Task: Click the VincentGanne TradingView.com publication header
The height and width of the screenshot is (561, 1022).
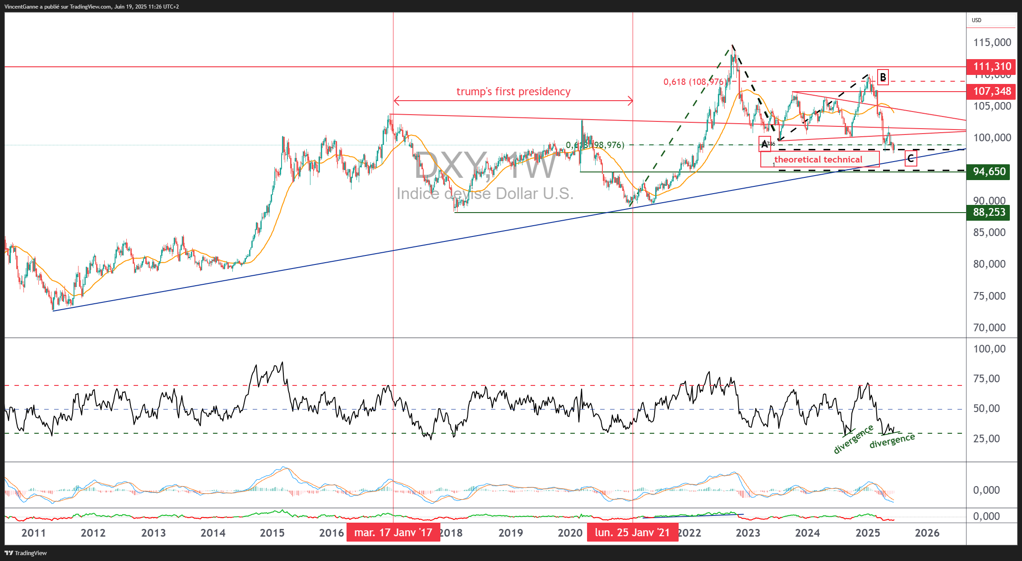Action: (92, 7)
